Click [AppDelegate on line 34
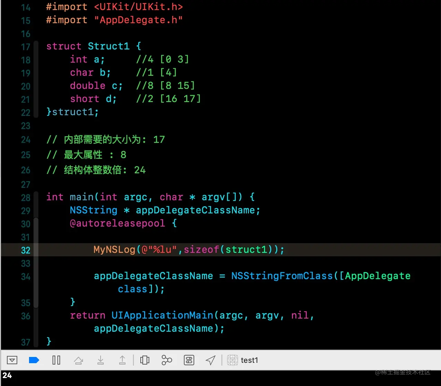The image size is (441, 386). pyautogui.click(x=375, y=276)
